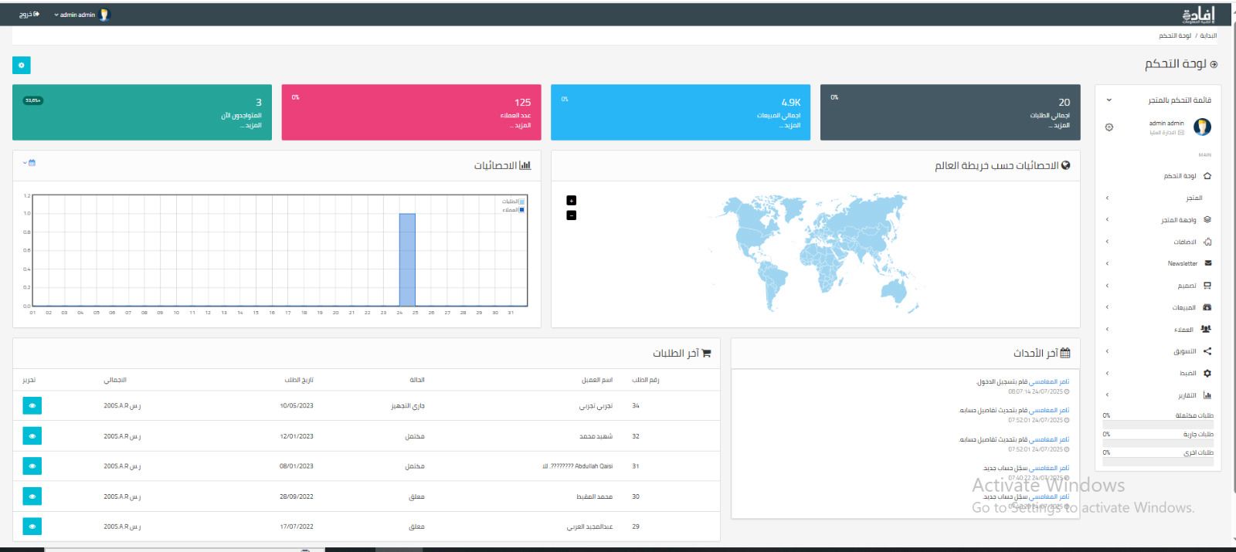Open the statistics calendar dropdown

29,163
